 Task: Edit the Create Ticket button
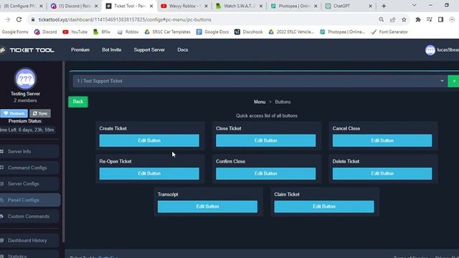point(149,140)
